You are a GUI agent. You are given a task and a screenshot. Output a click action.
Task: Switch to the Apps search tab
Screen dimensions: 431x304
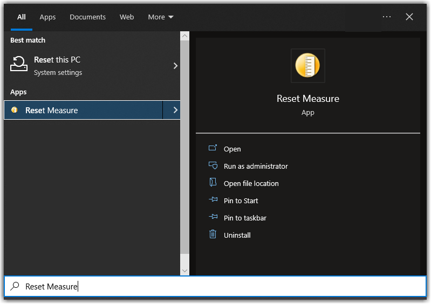(47, 17)
